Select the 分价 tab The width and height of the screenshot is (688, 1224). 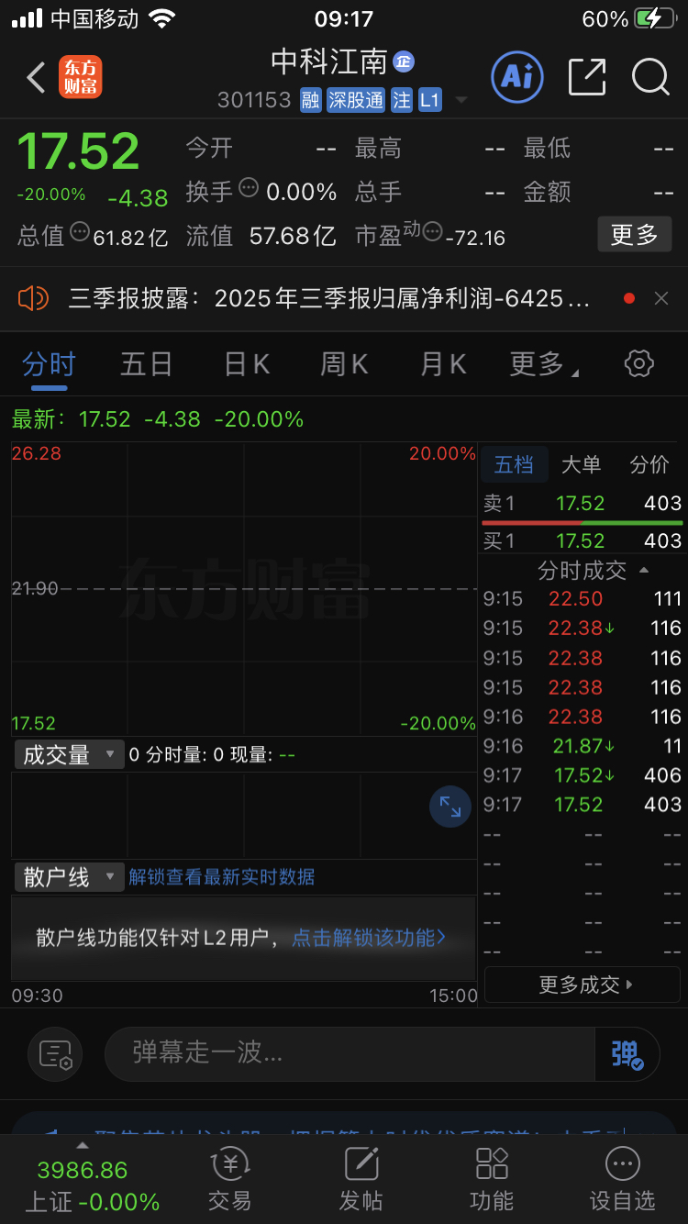coord(649,465)
